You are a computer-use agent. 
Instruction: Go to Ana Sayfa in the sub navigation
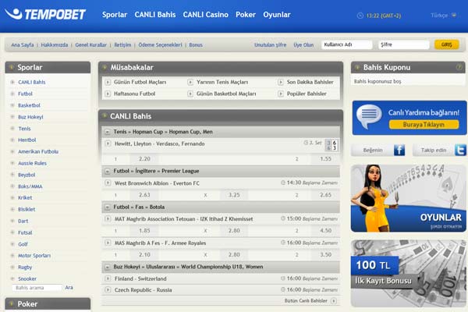pos(23,44)
